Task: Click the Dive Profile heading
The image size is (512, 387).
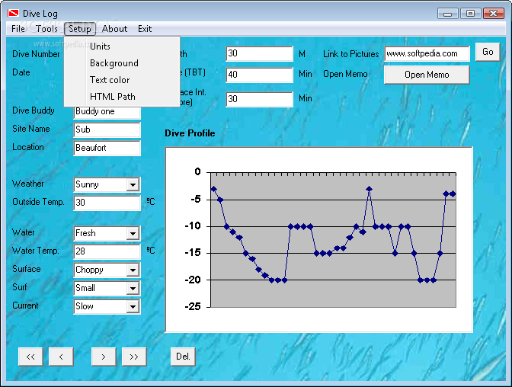Action: [190, 133]
